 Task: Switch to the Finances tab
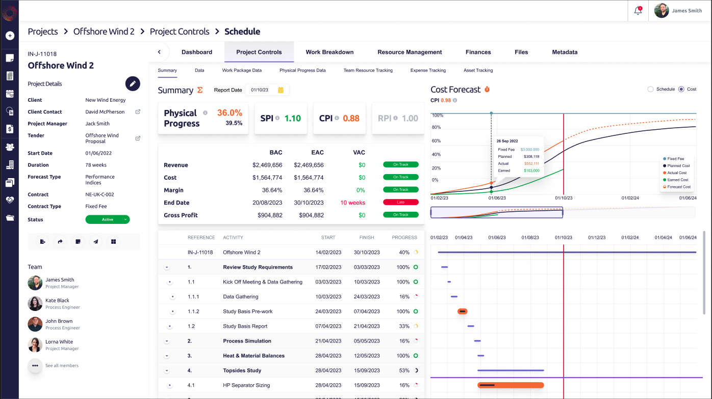click(478, 52)
